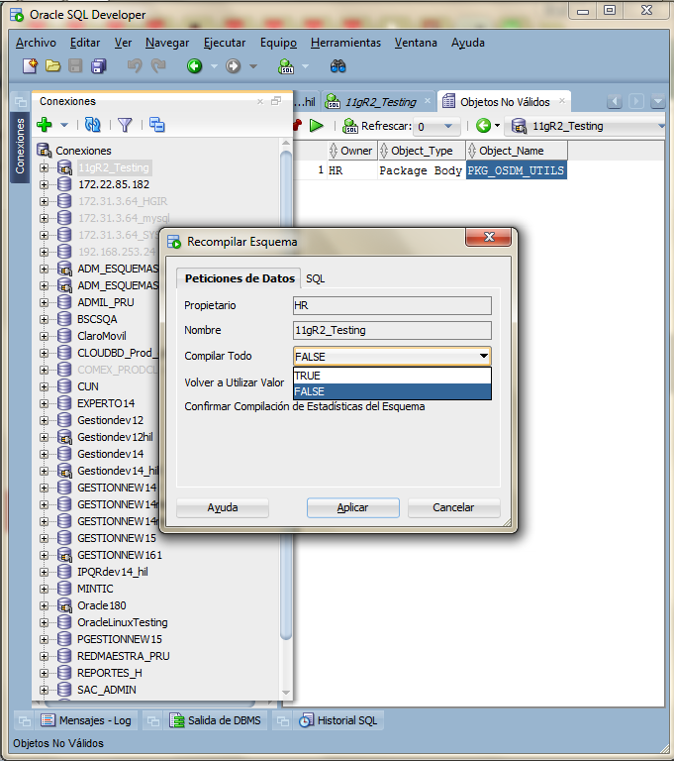Close the Recompilar Esquema dialog
This screenshot has width=674, height=761.
coord(489,237)
